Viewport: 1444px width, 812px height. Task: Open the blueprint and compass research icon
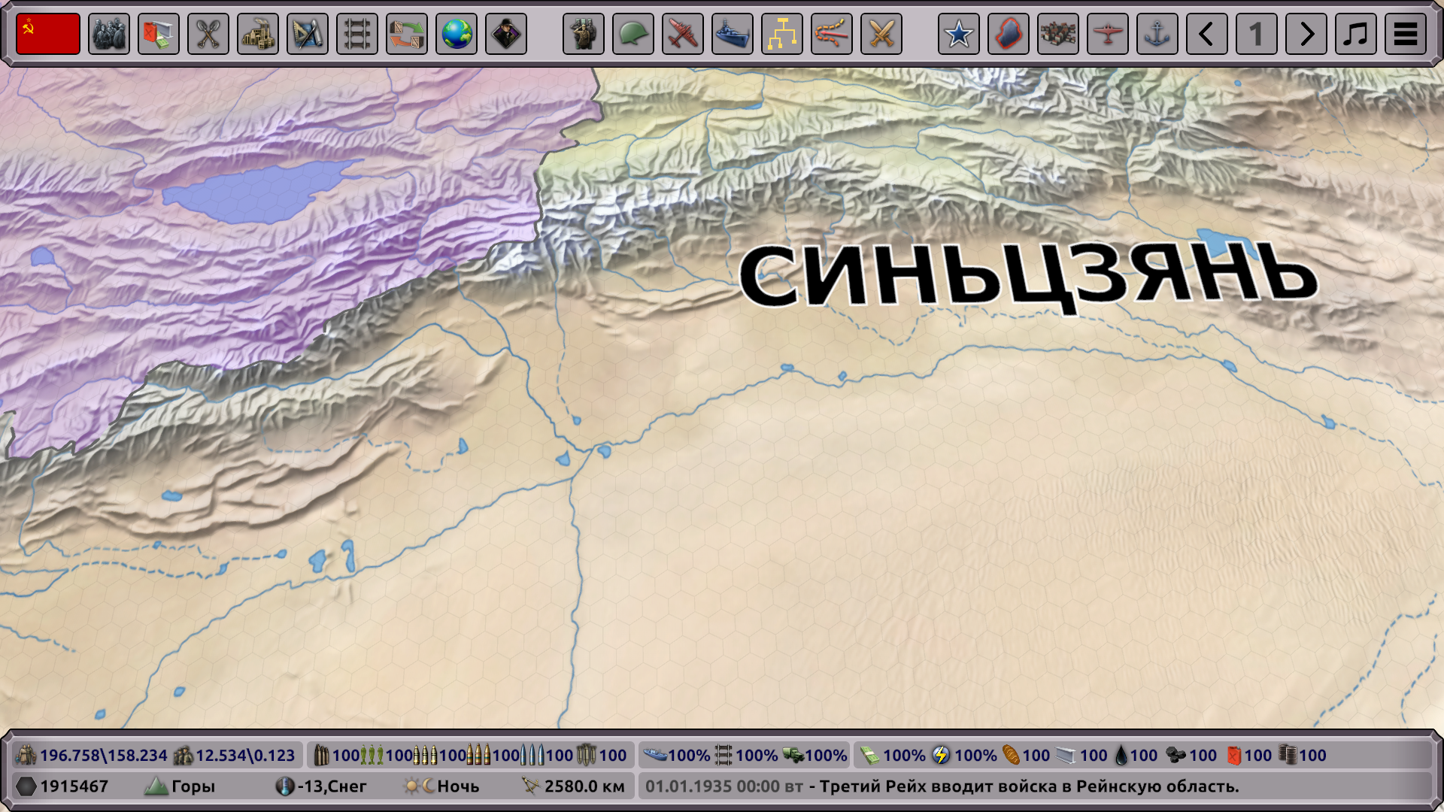coord(308,34)
